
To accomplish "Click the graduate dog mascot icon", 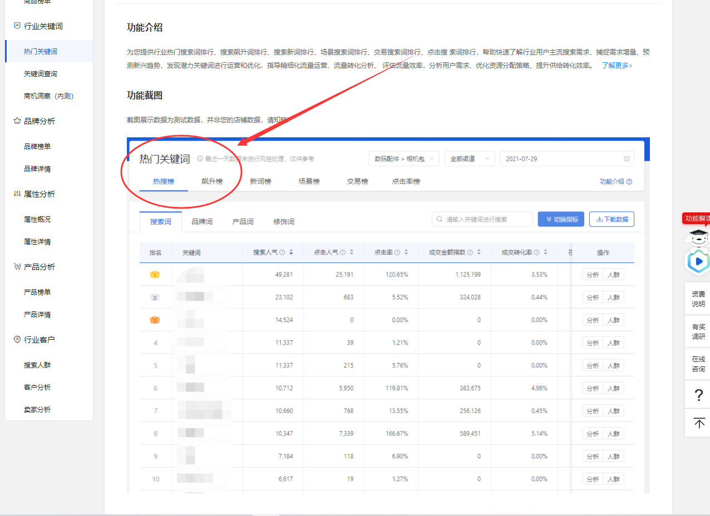I will click(x=698, y=237).
